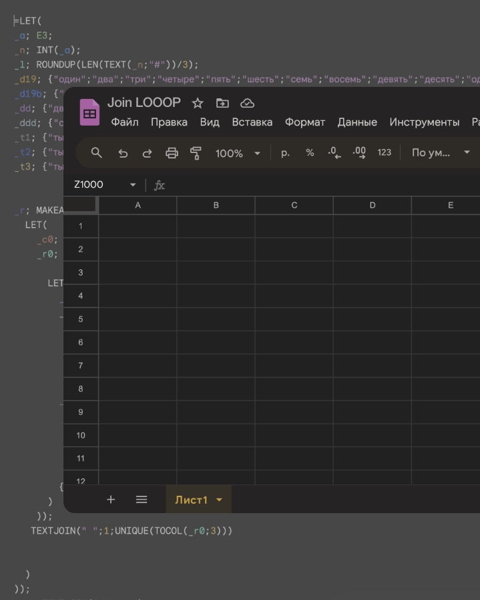Open the Данные menu
Image resolution: width=480 pixels, height=600 pixels.
click(x=357, y=122)
